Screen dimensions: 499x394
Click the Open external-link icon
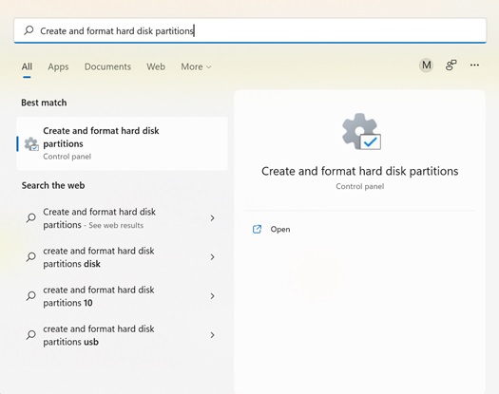pyautogui.click(x=257, y=229)
